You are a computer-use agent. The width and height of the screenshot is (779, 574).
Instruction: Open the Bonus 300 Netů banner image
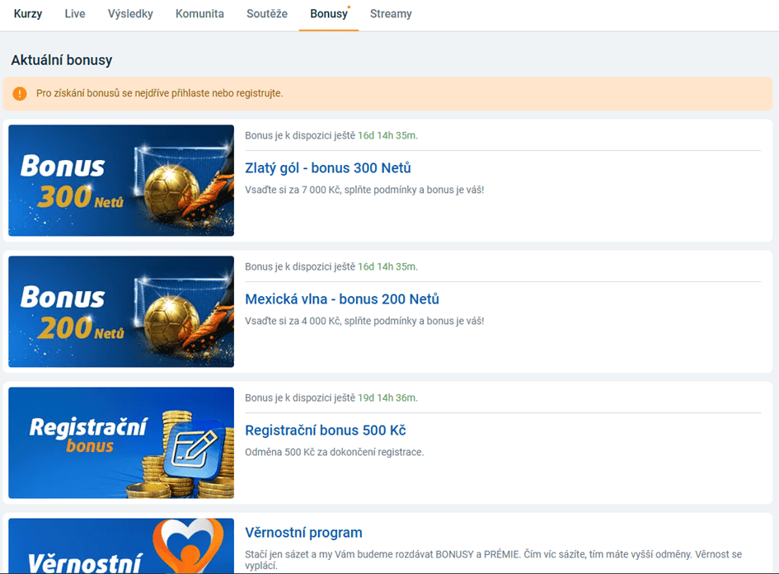click(121, 181)
